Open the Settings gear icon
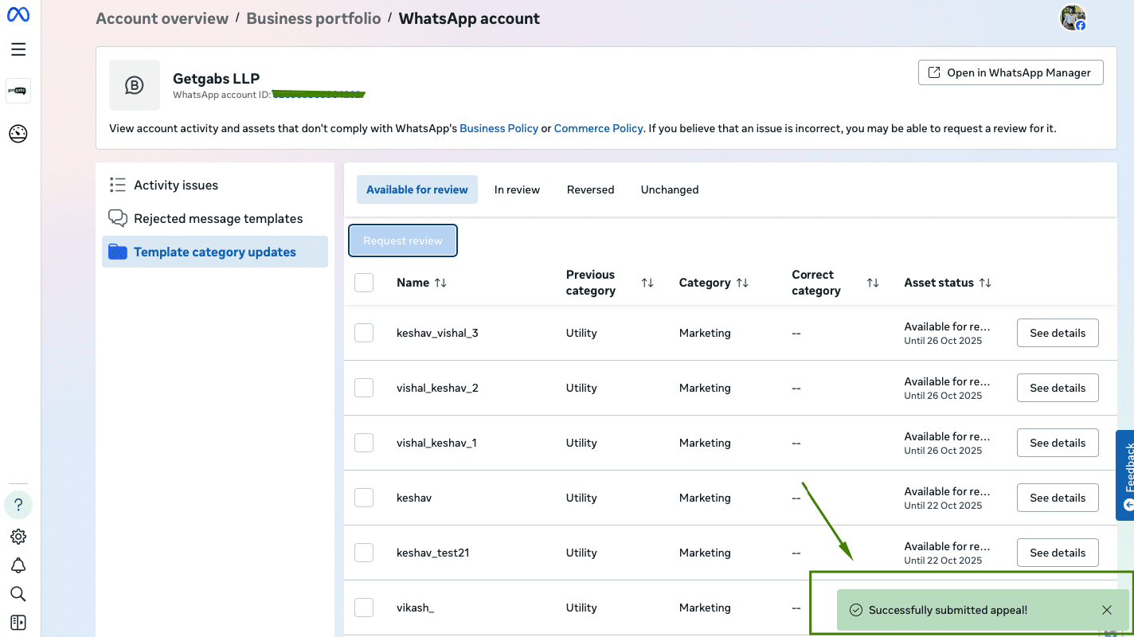The image size is (1134, 637). [x=18, y=537]
